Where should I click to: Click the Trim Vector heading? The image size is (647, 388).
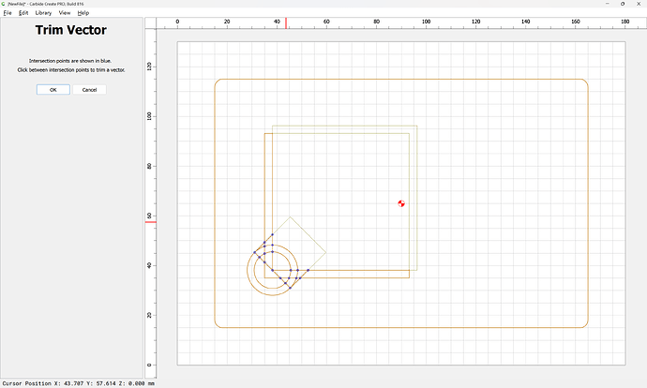[71, 30]
